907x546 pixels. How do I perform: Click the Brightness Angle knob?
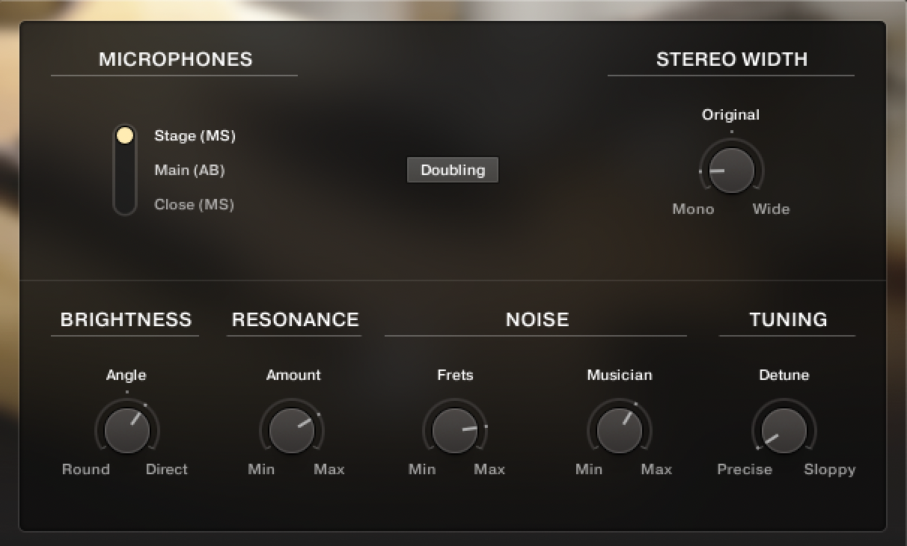126,430
